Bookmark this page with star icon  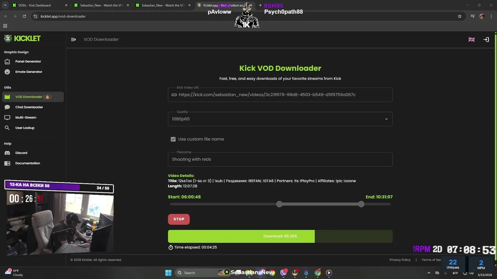pyautogui.click(x=460, y=16)
